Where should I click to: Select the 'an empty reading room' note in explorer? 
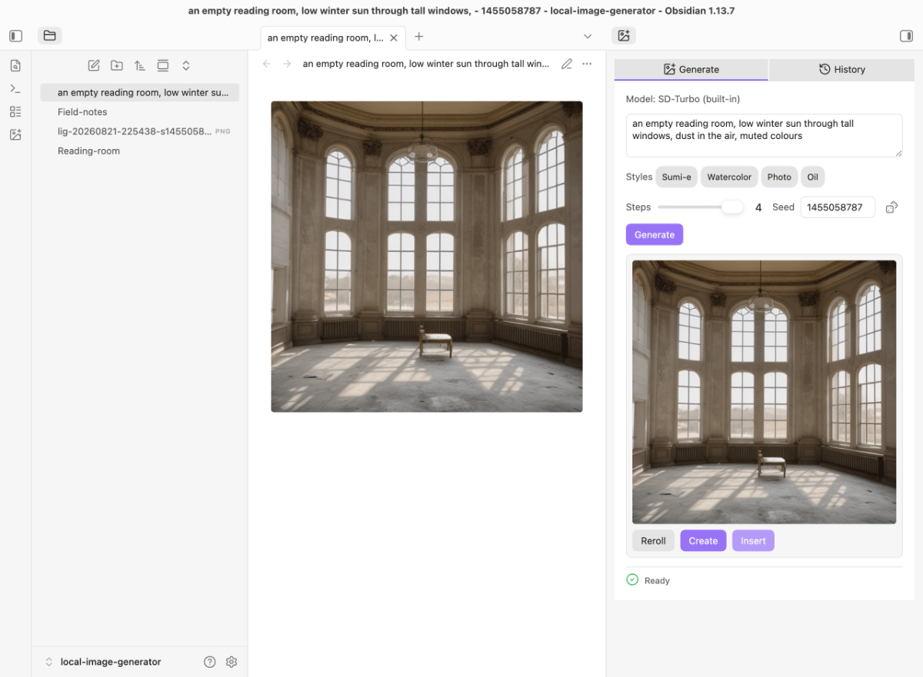[139, 93]
